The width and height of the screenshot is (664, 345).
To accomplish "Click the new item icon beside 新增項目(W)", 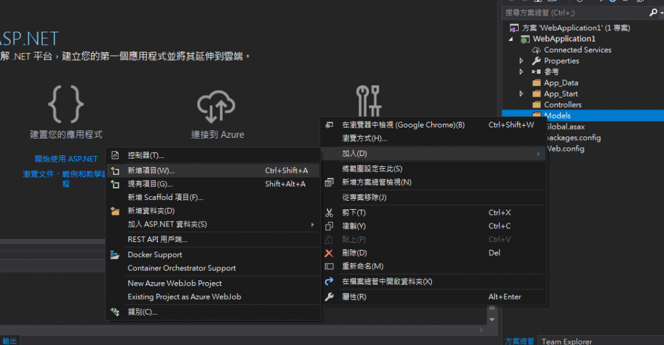I will coord(115,170).
